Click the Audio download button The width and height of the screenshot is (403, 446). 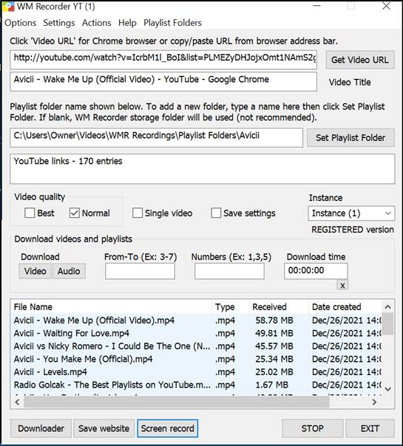(69, 271)
